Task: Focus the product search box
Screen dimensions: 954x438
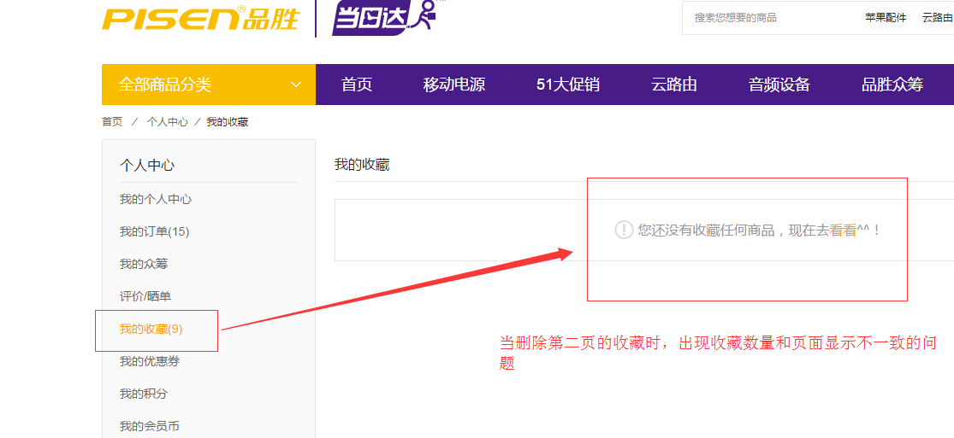Action: coord(770,18)
